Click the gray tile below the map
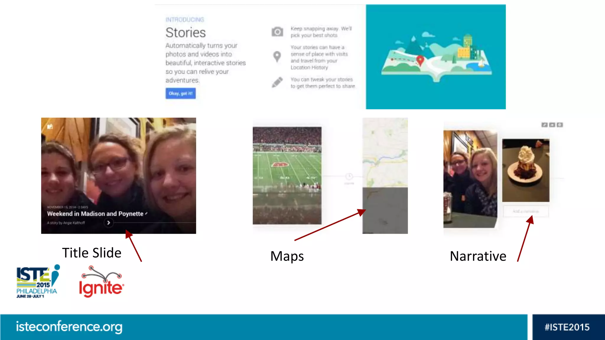The image size is (605, 340). coord(385,210)
